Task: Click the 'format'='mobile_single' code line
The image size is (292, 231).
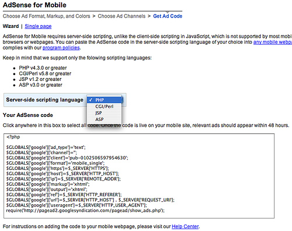Action: 55,163
